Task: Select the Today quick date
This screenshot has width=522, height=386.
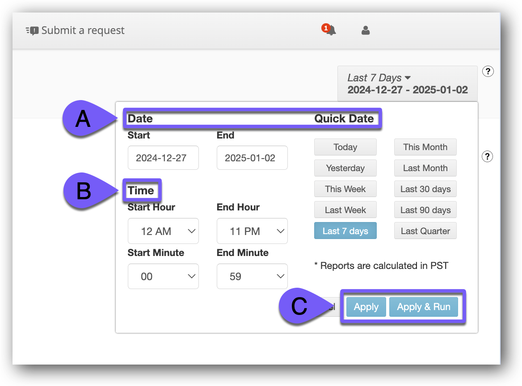Action: [x=345, y=147]
